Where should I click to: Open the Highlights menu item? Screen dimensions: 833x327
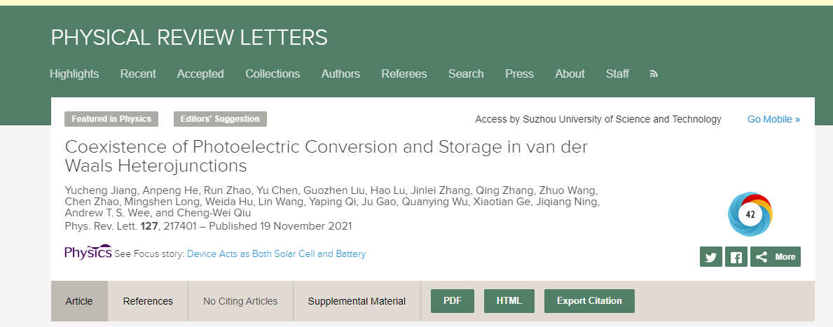click(x=74, y=74)
